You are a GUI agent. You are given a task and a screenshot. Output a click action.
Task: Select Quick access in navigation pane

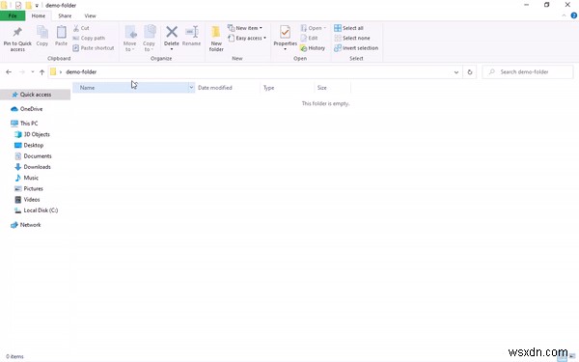point(36,95)
